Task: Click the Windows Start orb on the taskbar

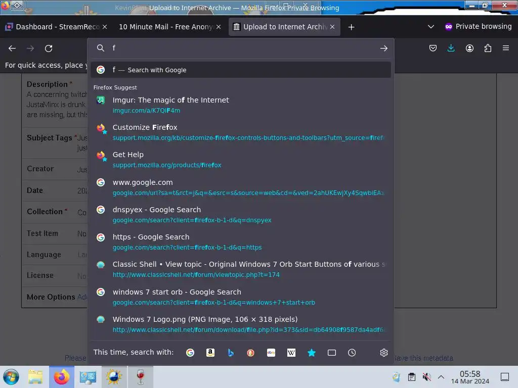Action: click(x=11, y=377)
